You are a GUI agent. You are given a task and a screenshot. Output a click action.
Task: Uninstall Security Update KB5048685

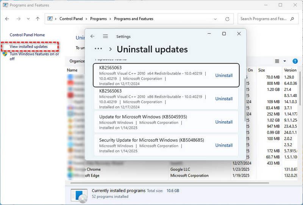point(224,145)
